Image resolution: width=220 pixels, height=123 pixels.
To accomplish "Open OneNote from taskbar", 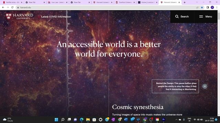I will [113, 120].
